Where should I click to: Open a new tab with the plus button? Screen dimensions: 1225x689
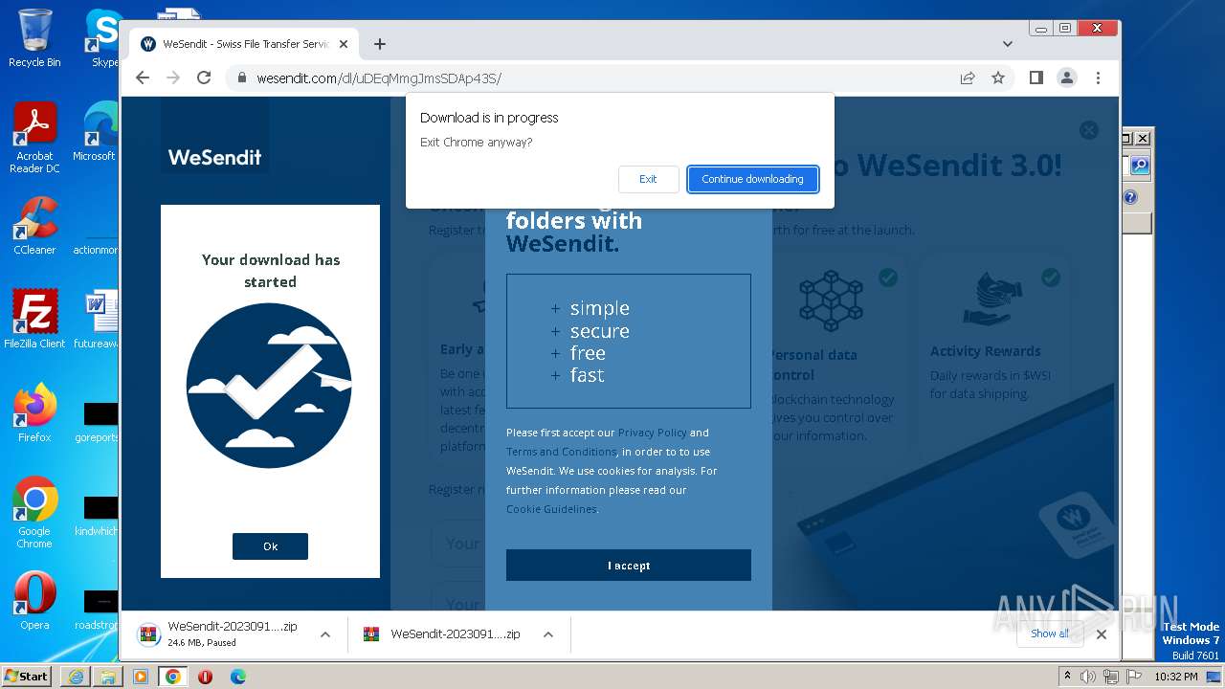tap(380, 44)
